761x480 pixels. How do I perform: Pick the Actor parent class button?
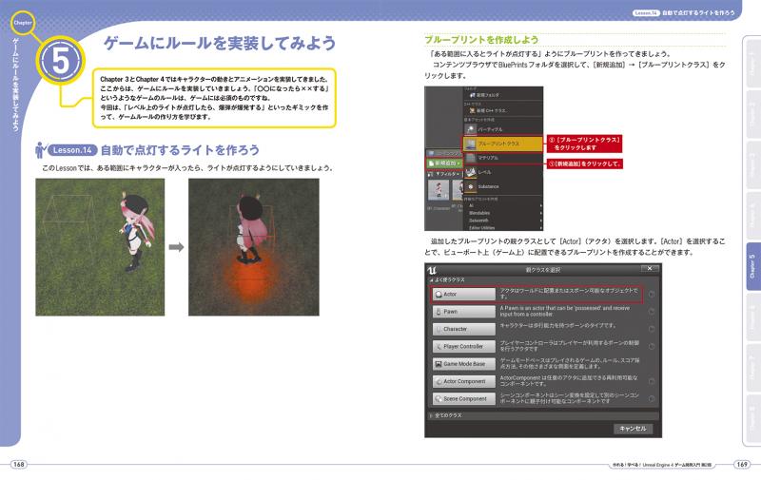[463, 295]
